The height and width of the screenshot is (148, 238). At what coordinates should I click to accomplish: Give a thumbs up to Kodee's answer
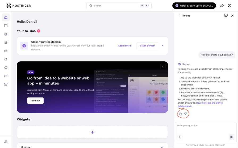click(x=181, y=114)
